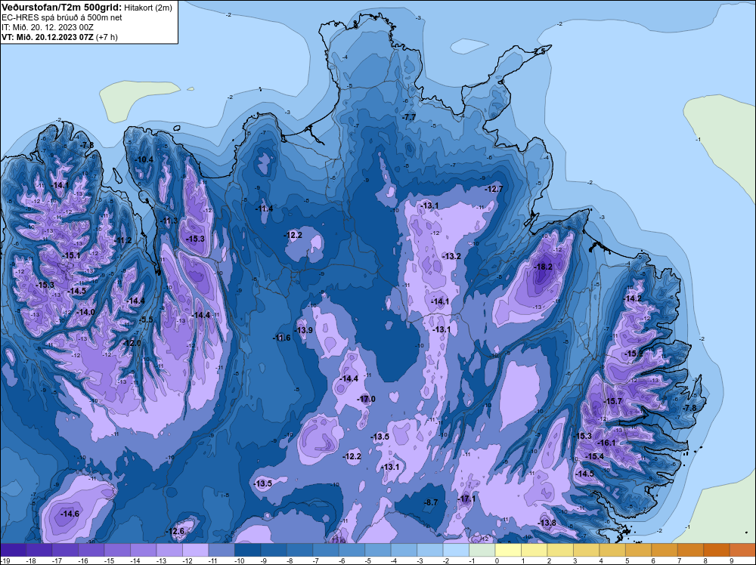Image resolution: width=756 pixels, height=565 pixels.
Task: Click the -14.6 temperature label
Action: point(70,514)
